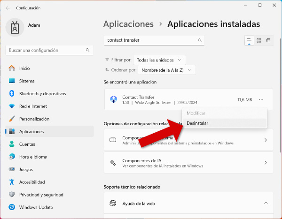Maximize the Configuración window
Image resolution: width=282 pixels, height=219 pixels.
point(260,5)
